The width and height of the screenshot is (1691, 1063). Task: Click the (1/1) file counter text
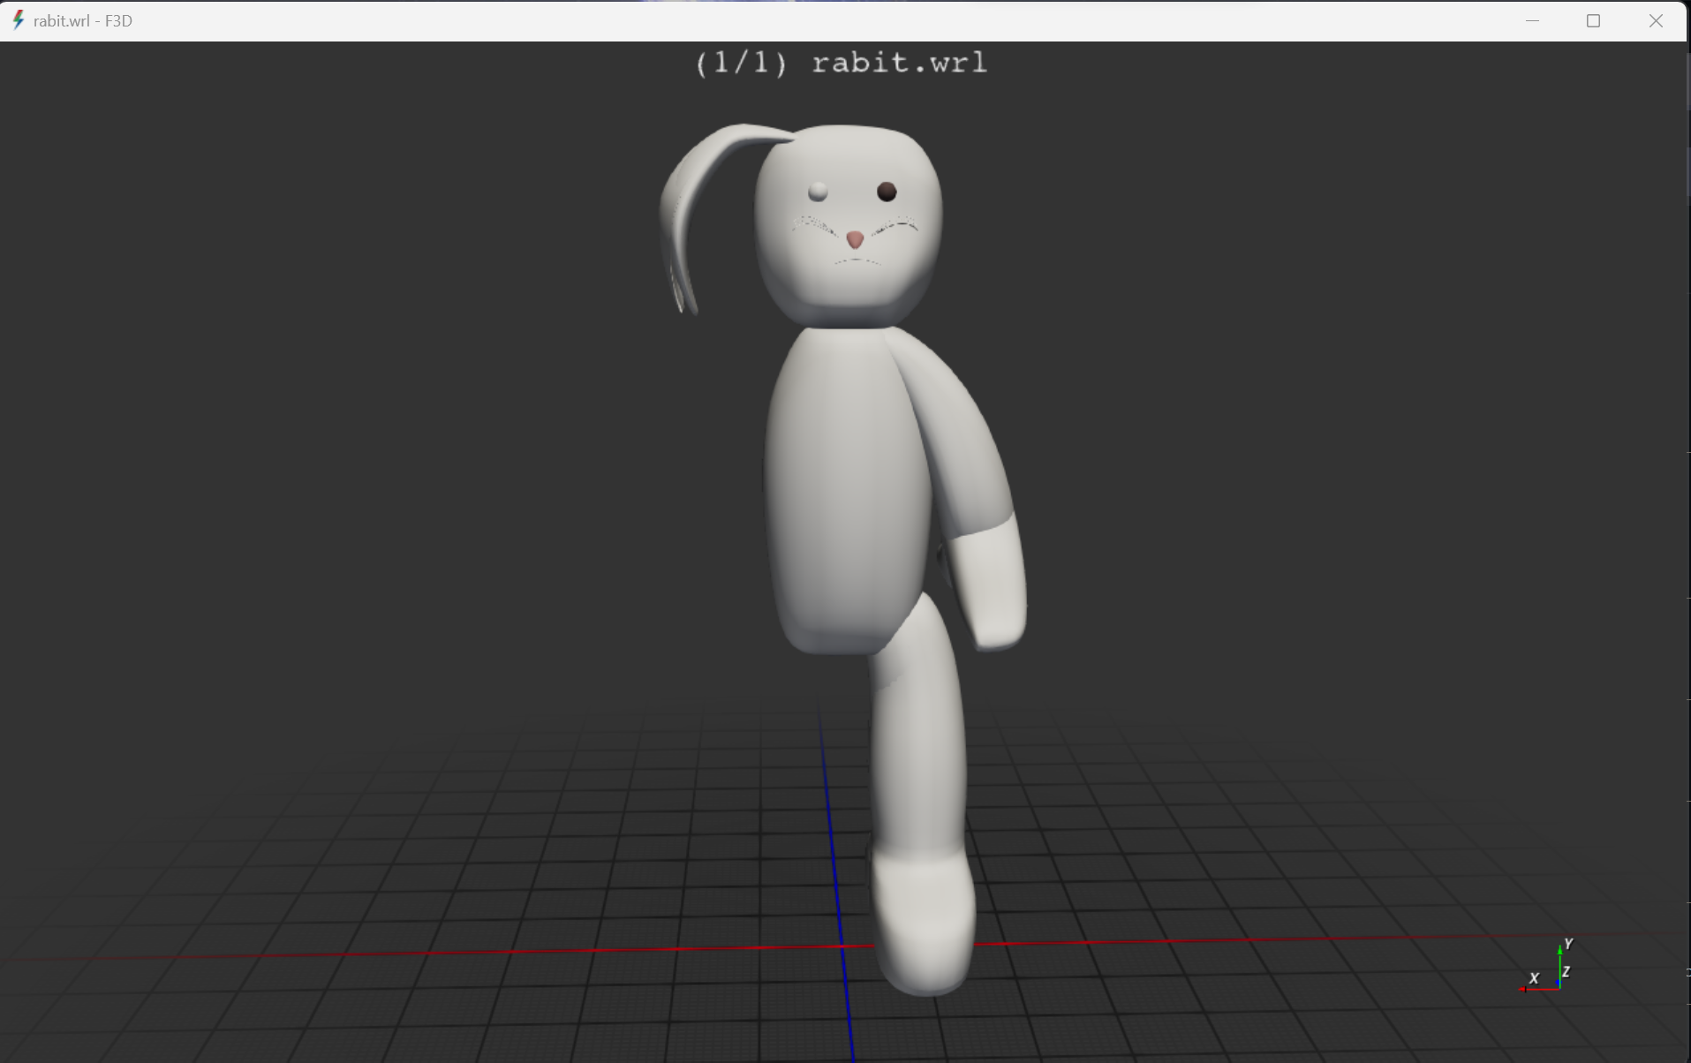(740, 62)
